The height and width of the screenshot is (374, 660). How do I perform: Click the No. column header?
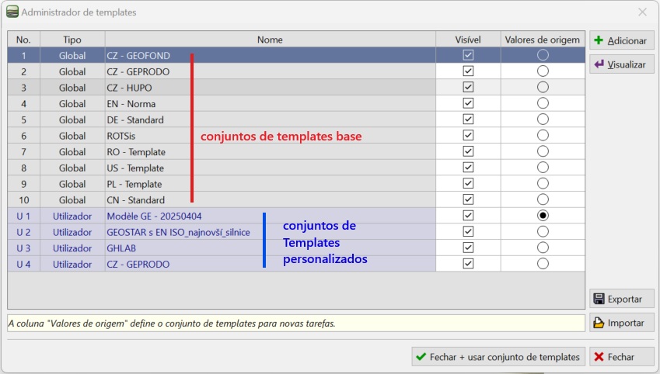click(x=23, y=40)
